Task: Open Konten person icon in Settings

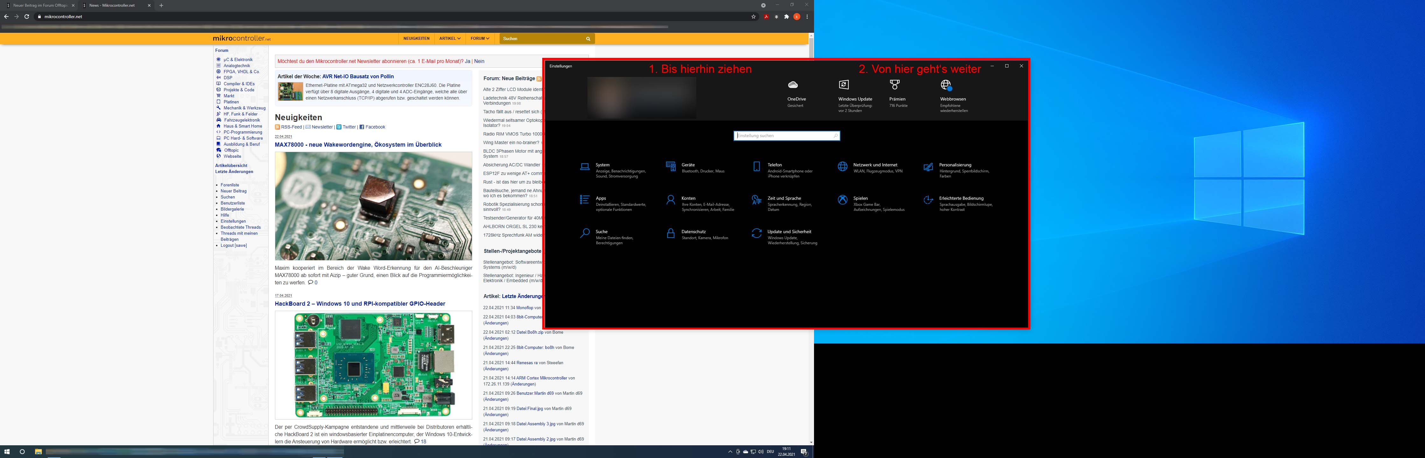Action: (x=670, y=200)
